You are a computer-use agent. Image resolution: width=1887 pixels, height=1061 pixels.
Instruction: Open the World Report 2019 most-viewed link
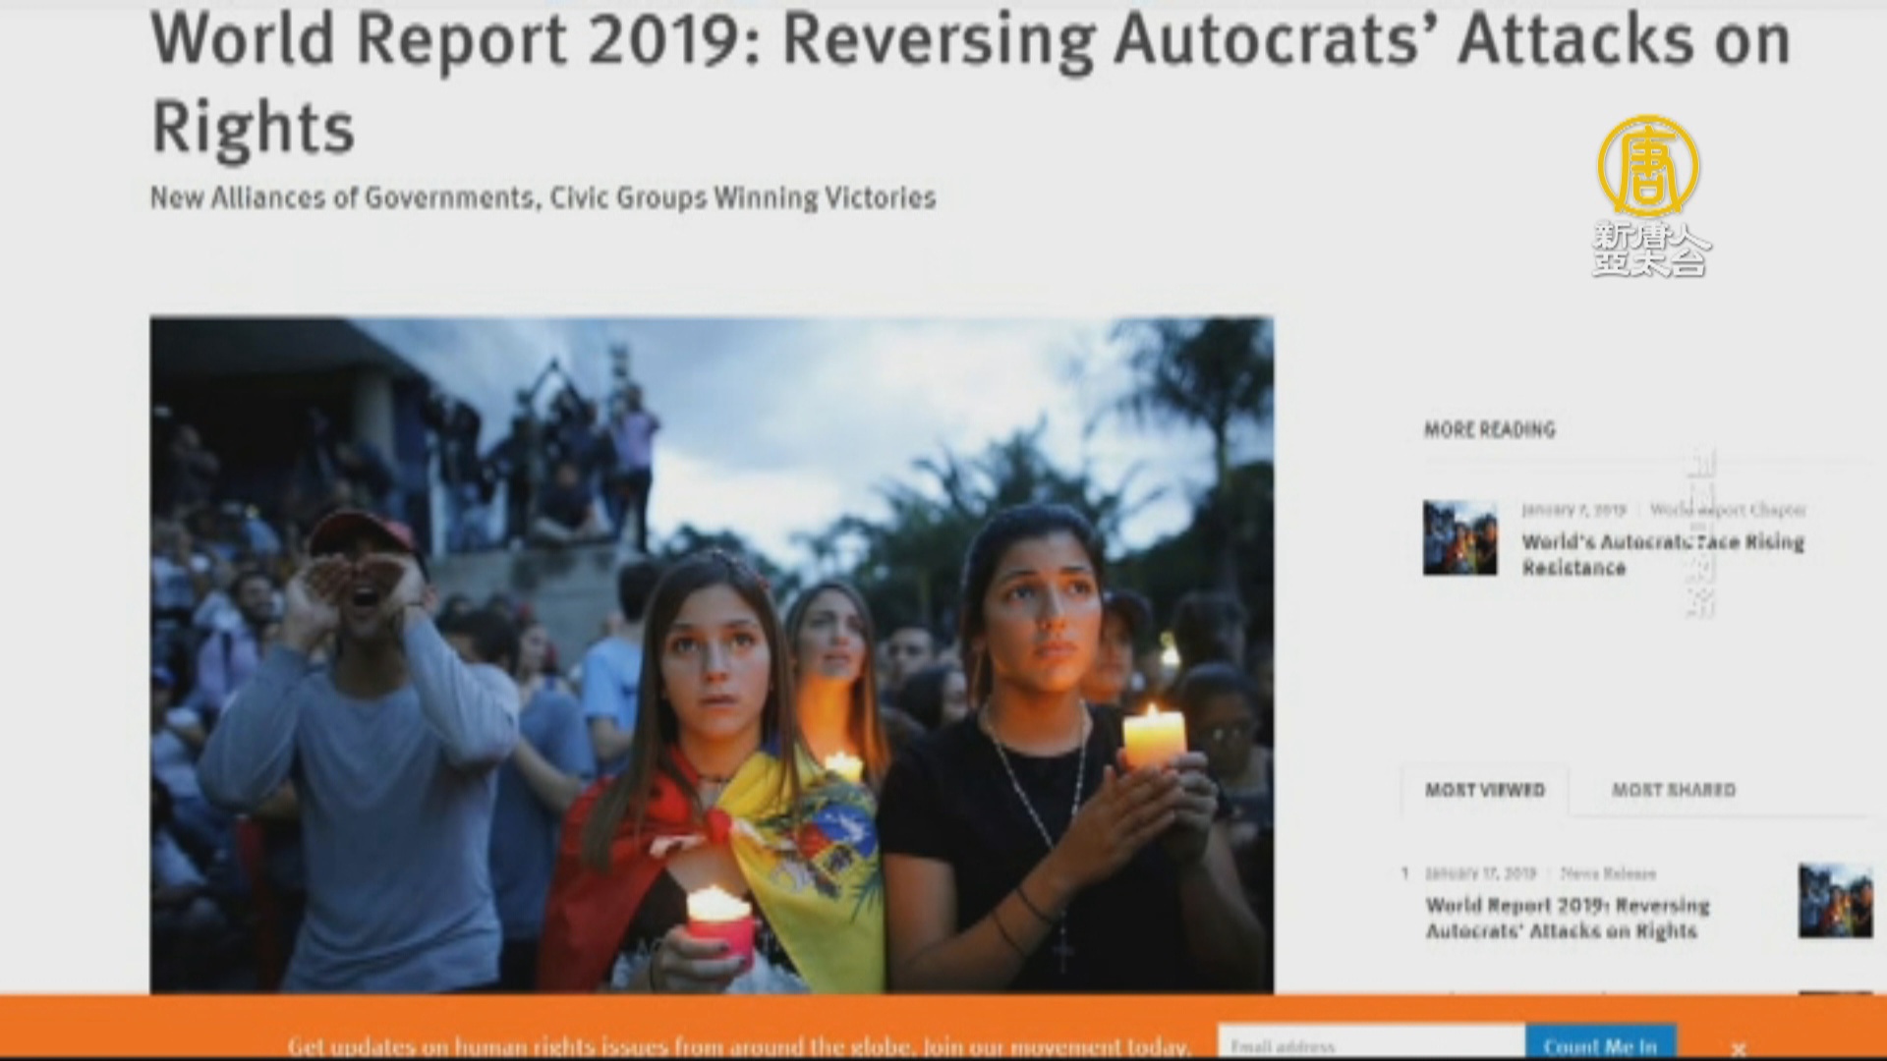click(x=1567, y=918)
